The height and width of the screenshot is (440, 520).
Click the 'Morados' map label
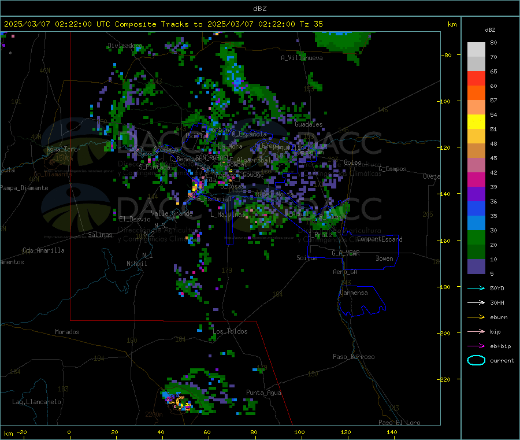pyautogui.click(x=67, y=332)
